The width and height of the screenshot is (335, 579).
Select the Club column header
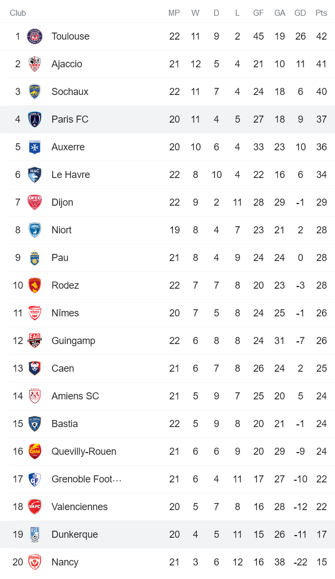click(18, 12)
